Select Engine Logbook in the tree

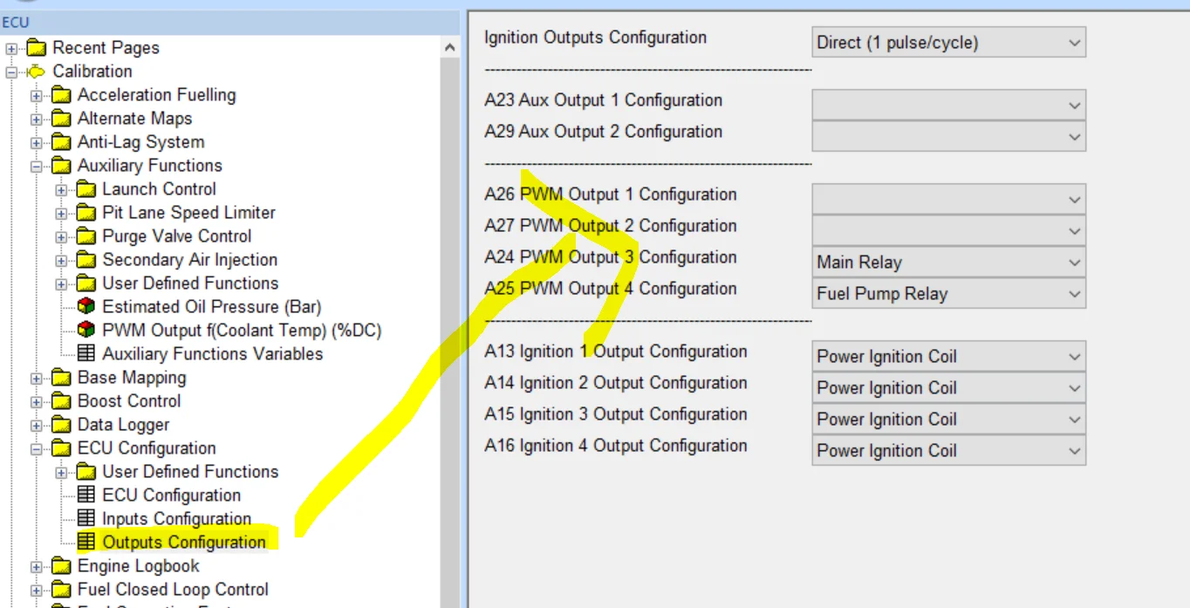pos(138,566)
